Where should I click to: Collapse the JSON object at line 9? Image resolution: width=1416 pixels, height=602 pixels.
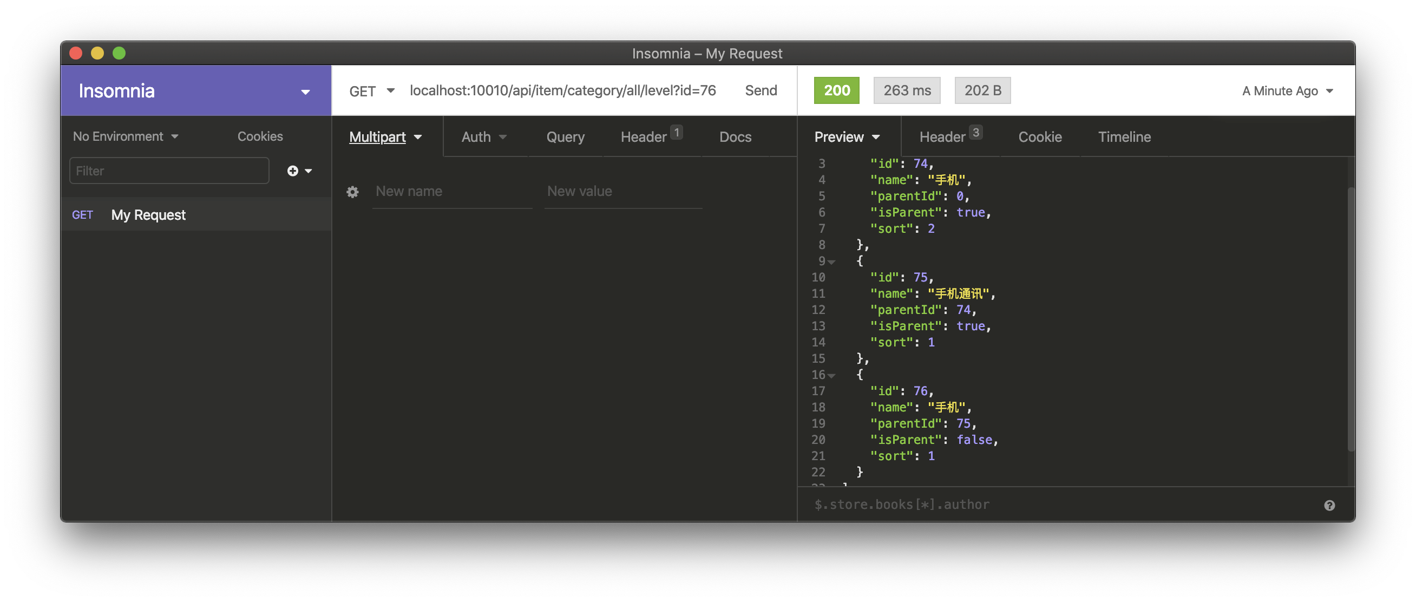pyautogui.click(x=831, y=262)
